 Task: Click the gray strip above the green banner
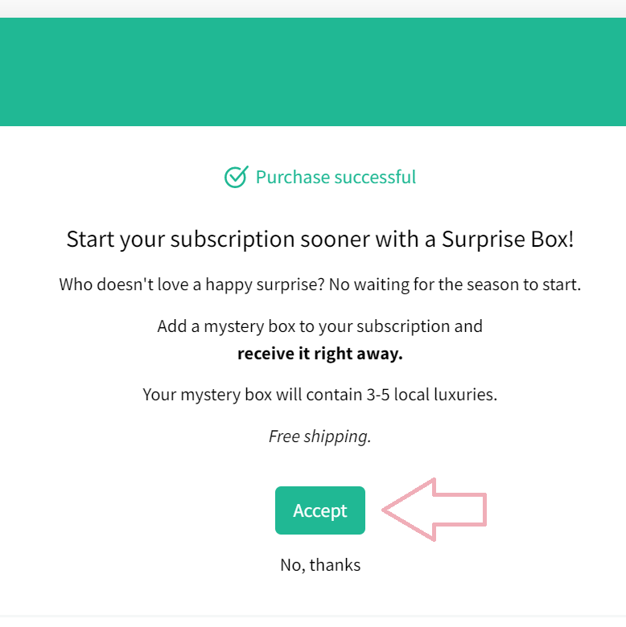313,8
